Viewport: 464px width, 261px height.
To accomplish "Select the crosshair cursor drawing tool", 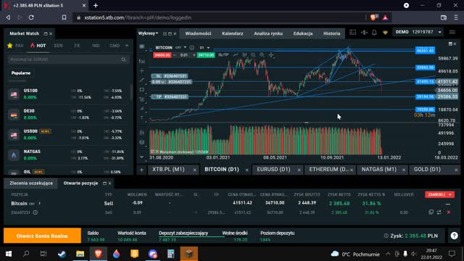I will tap(142, 71).
